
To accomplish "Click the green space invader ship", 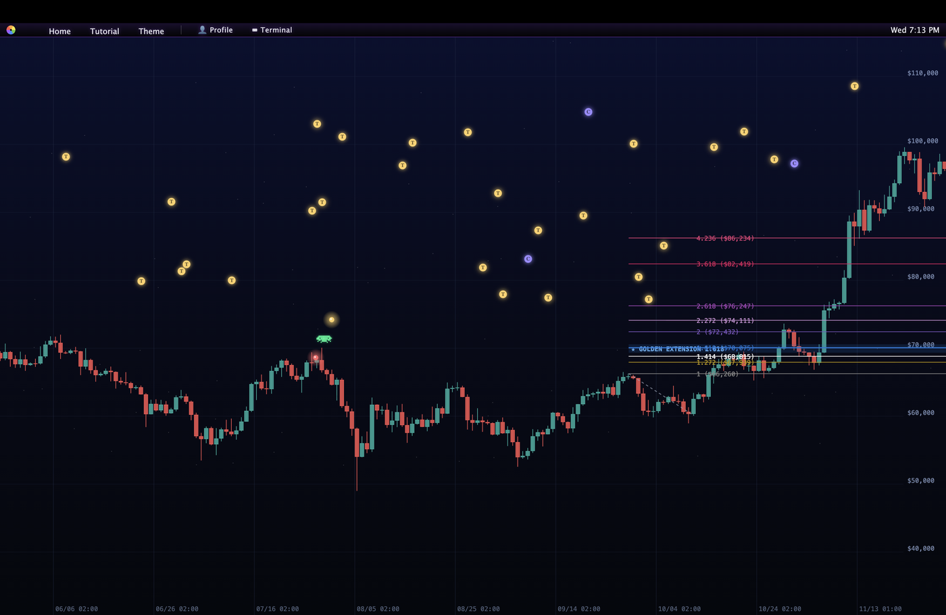I will [324, 339].
